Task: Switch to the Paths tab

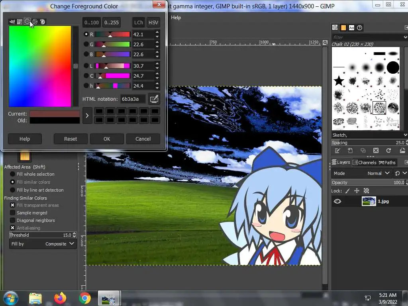Action: coord(387,163)
